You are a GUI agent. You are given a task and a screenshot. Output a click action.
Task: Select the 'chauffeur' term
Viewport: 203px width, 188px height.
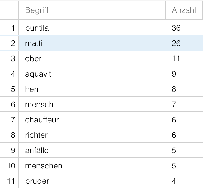42,120
